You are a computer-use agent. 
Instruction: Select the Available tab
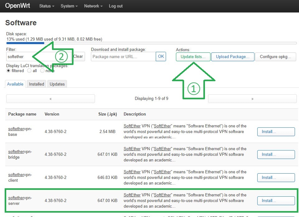pos(15,84)
